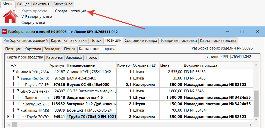
Task: Click Свернуть все to collapse tree
Action: [x=33, y=23]
